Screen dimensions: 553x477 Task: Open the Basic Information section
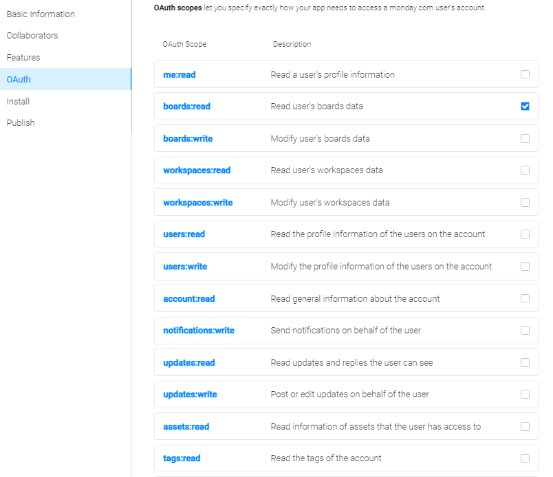[41, 14]
